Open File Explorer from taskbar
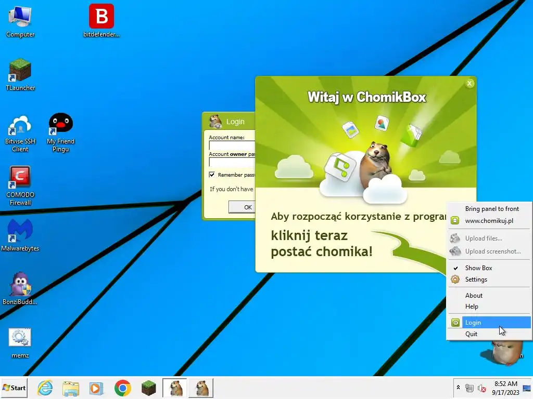Screen dimensions: 533x399 pos(71,388)
